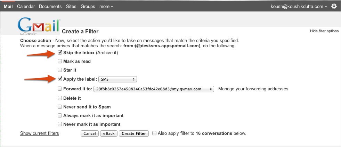Open the SMS label dropdown
The height and width of the screenshot is (147, 341).
point(118,79)
